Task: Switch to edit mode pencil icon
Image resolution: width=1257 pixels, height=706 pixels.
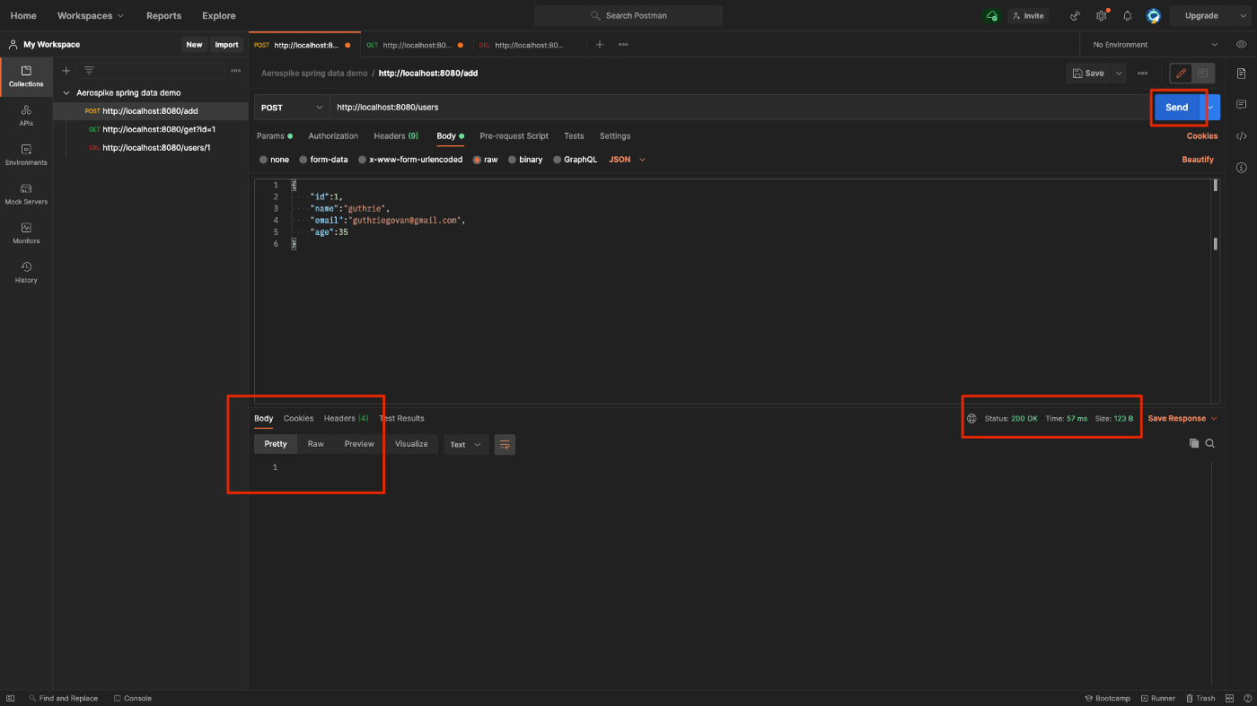Action: [1181, 73]
